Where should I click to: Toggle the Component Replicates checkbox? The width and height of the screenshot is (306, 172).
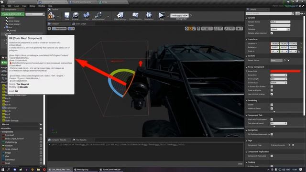pos(272,156)
